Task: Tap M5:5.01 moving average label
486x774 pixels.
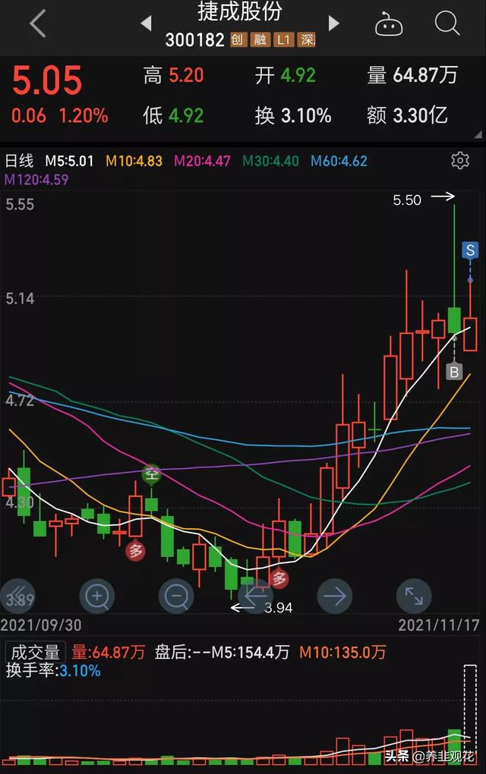Action: tap(69, 161)
